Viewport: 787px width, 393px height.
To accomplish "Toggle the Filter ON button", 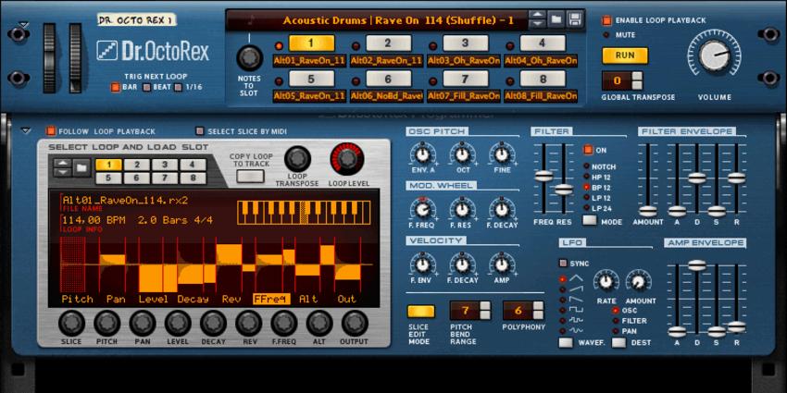I will pos(588,149).
